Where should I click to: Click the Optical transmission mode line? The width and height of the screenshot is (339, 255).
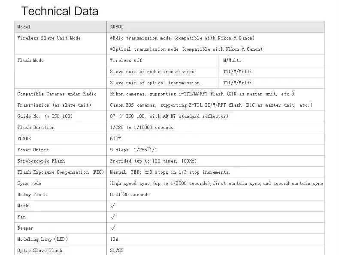[x=186, y=49]
